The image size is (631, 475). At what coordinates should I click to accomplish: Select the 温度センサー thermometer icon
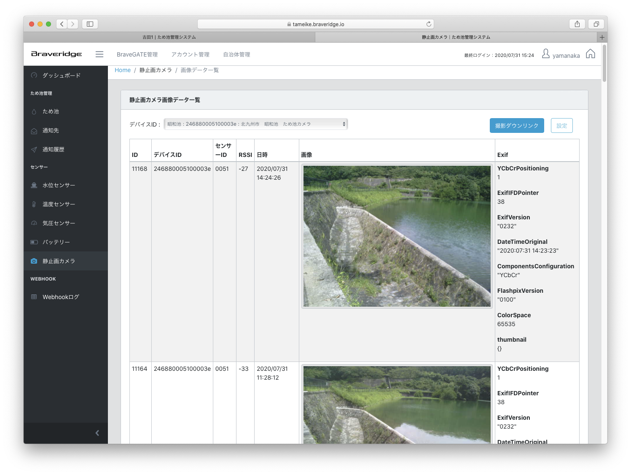tap(34, 204)
